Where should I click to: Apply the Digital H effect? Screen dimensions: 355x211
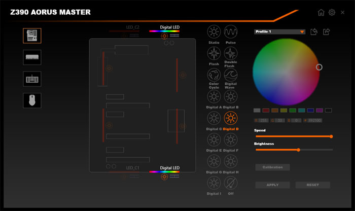click(x=230, y=161)
